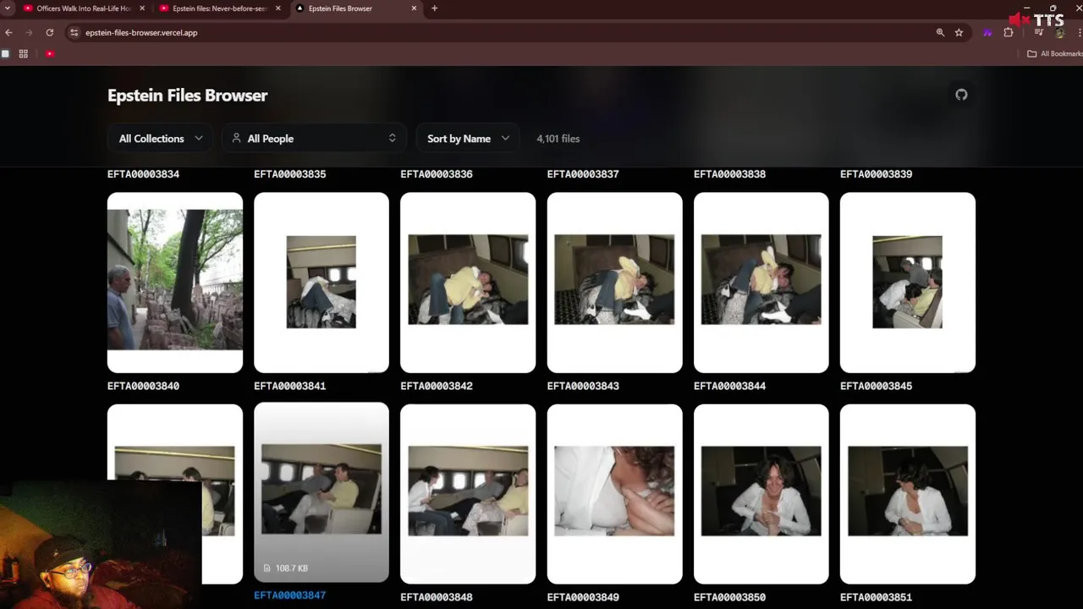Click the EFTA00003840 file label
Viewport: 1083px width, 609px height.
click(x=143, y=386)
